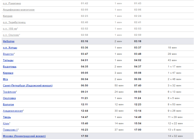Open the Будогощь station link
This screenshot has height=139, width=194.
(10, 67)
